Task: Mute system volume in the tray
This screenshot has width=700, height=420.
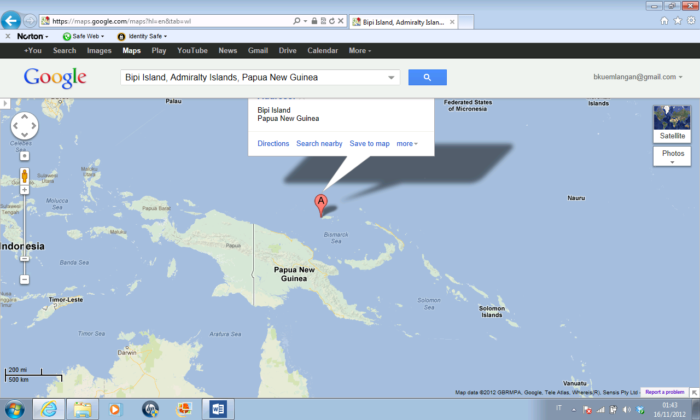Action: [x=626, y=409]
